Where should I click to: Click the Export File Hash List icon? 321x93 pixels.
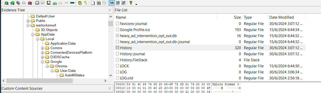99,3
